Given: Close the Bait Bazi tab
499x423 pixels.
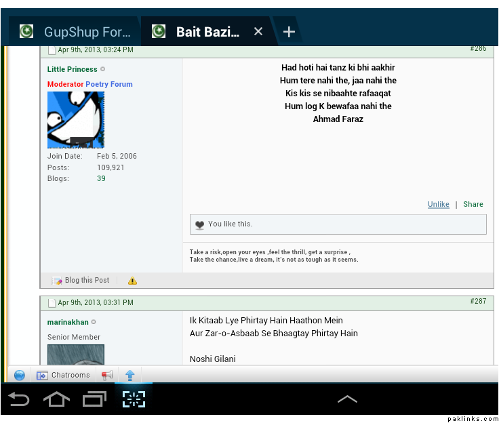Looking at the screenshot, I should click(x=258, y=32).
